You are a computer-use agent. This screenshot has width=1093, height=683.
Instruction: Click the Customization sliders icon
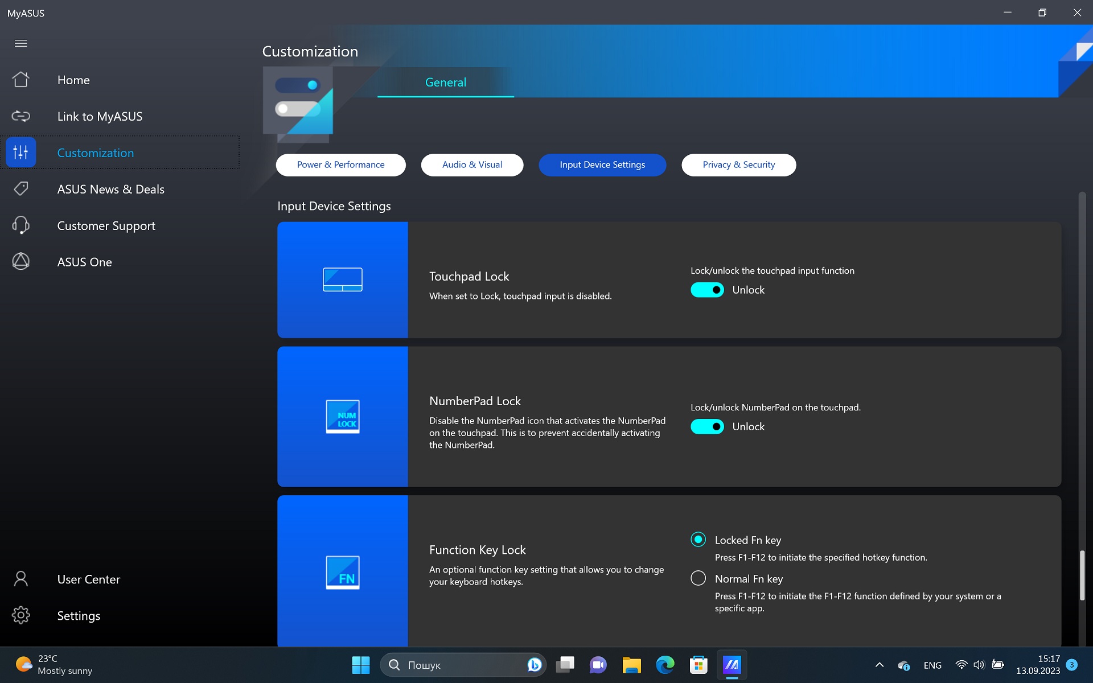(21, 153)
